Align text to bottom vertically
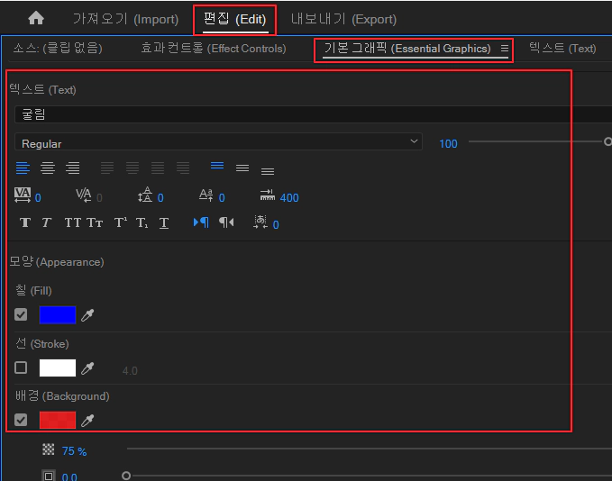The height and width of the screenshot is (481, 612). click(268, 171)
